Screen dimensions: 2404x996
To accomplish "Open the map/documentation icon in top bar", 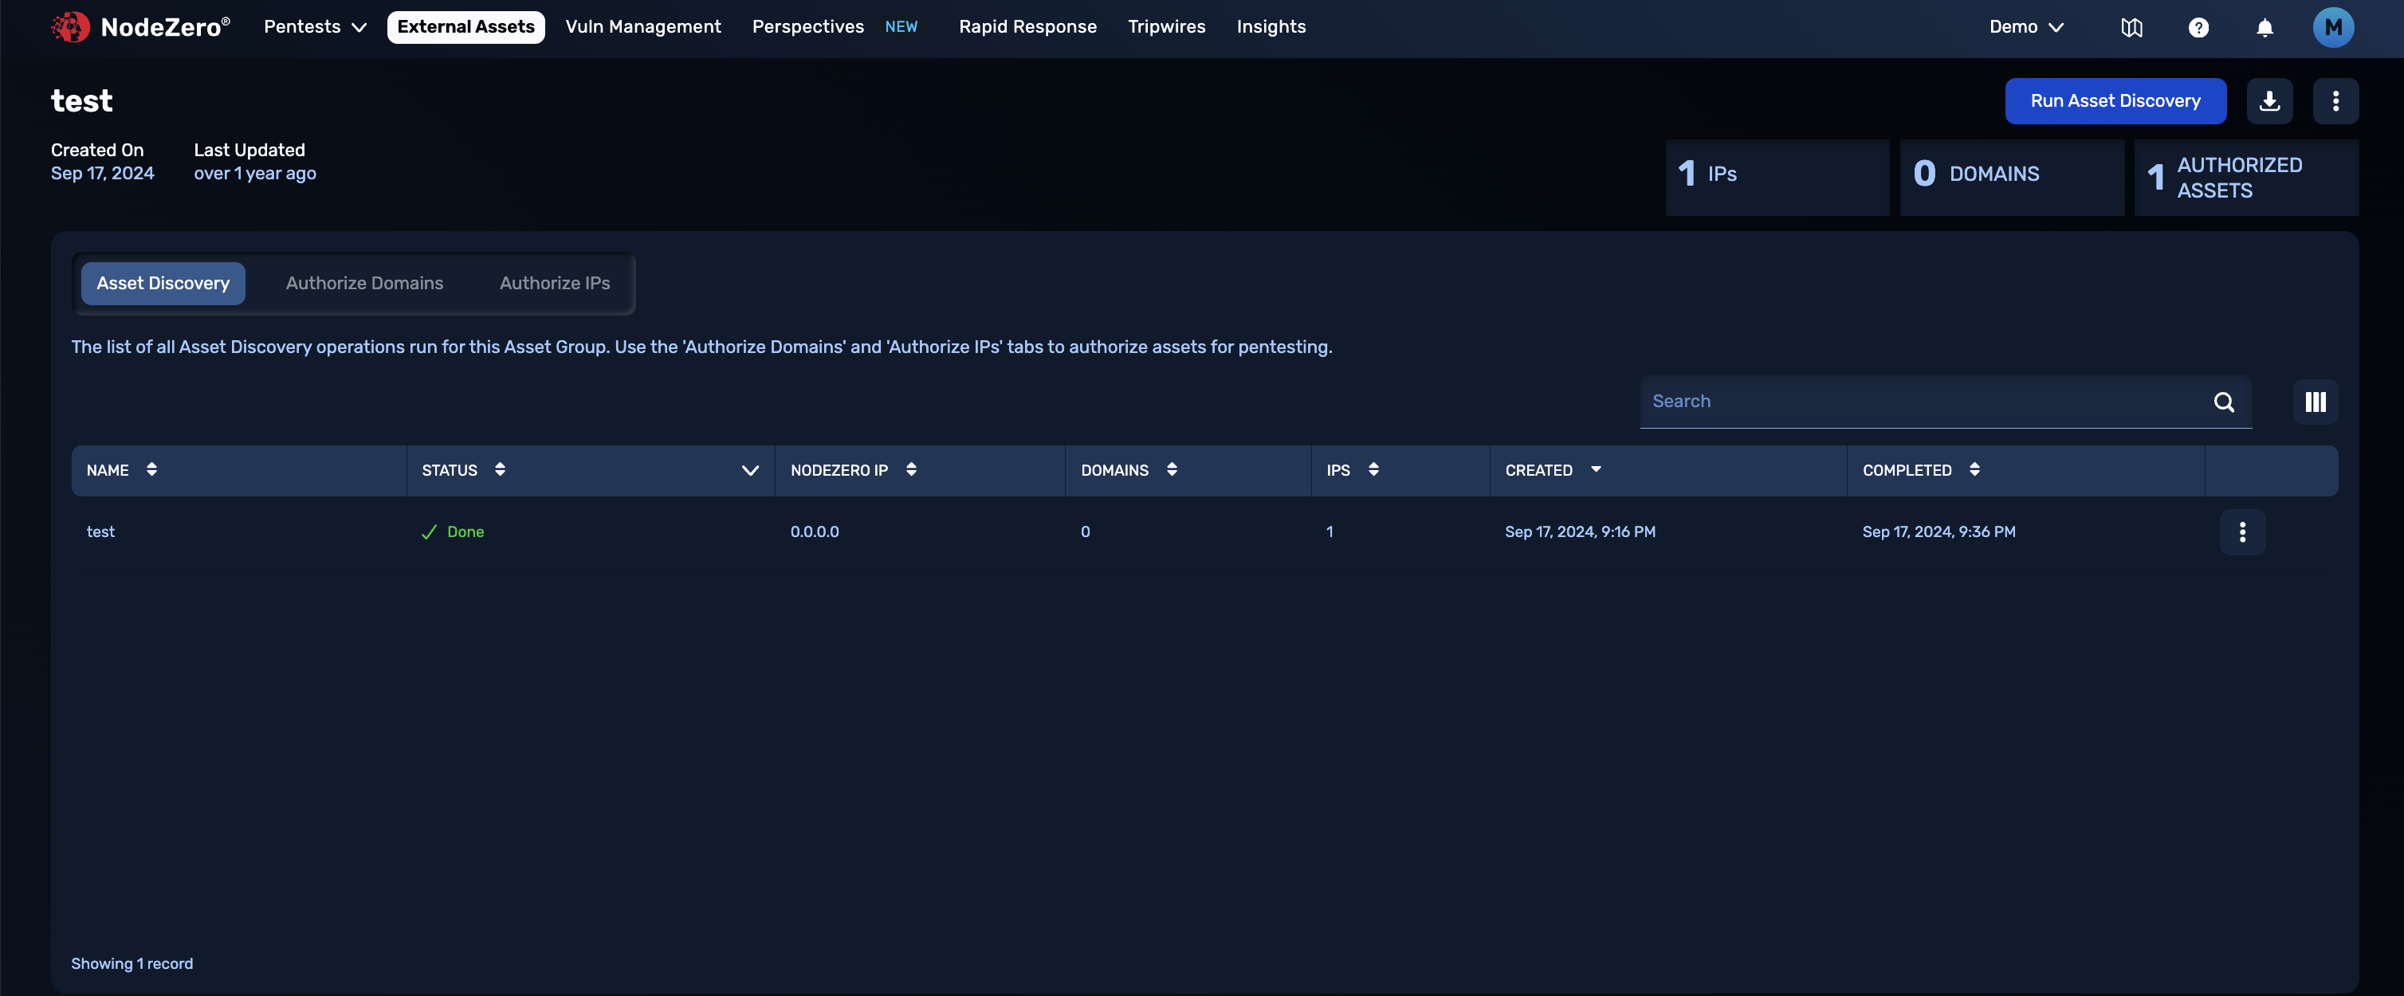I will [x=2132, y=27].
